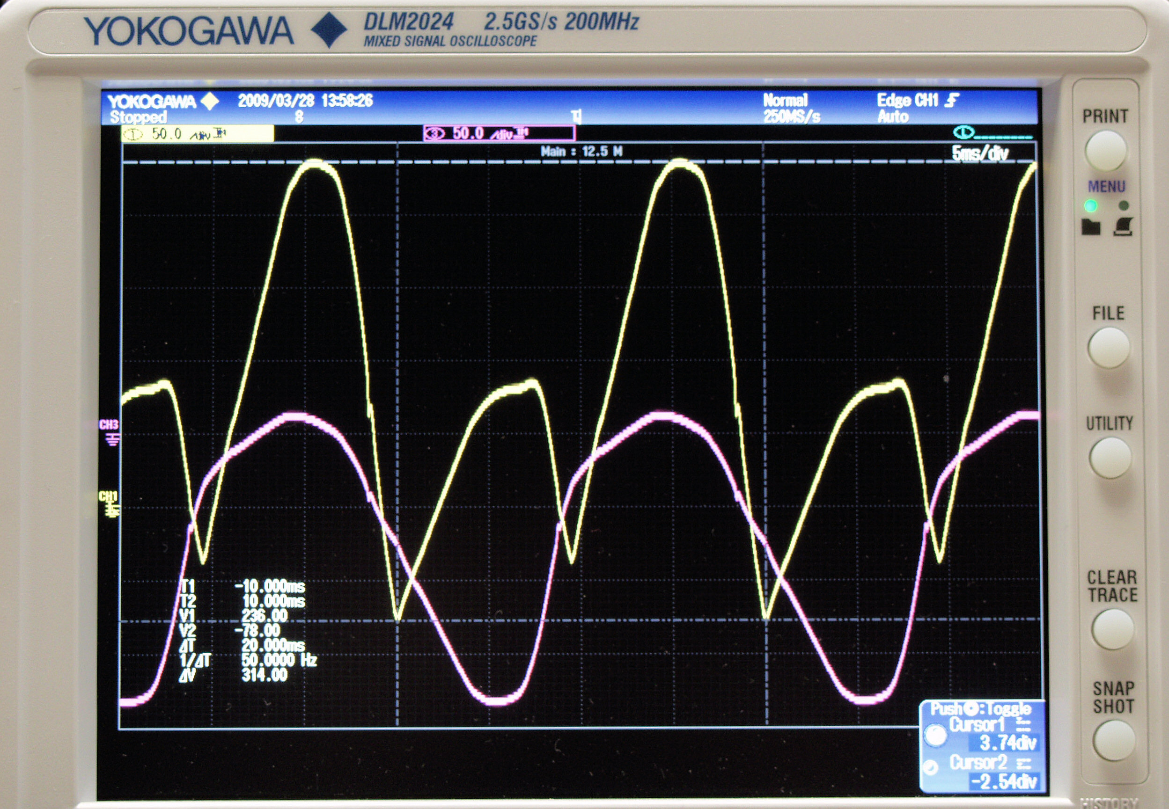
Task: Click the 5ms/div timebase readout
Action: coord(979,153)
